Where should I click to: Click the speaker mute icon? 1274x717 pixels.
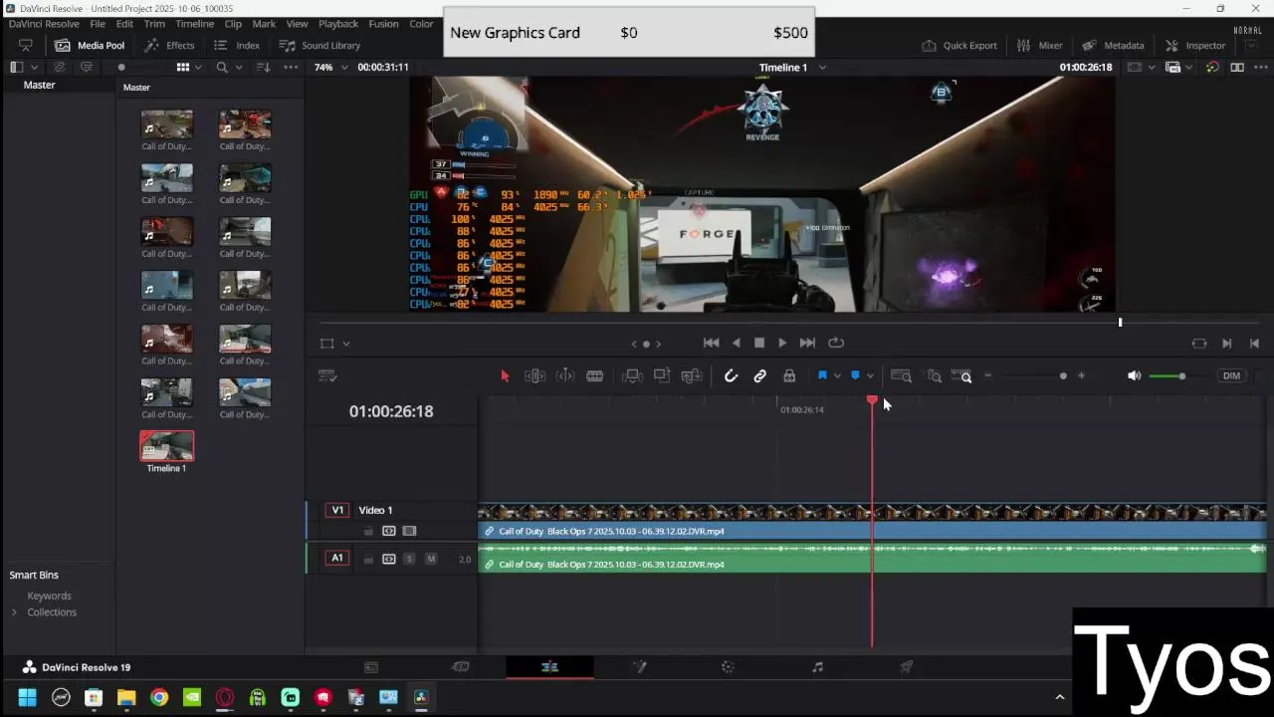[x=1134, y=375]
